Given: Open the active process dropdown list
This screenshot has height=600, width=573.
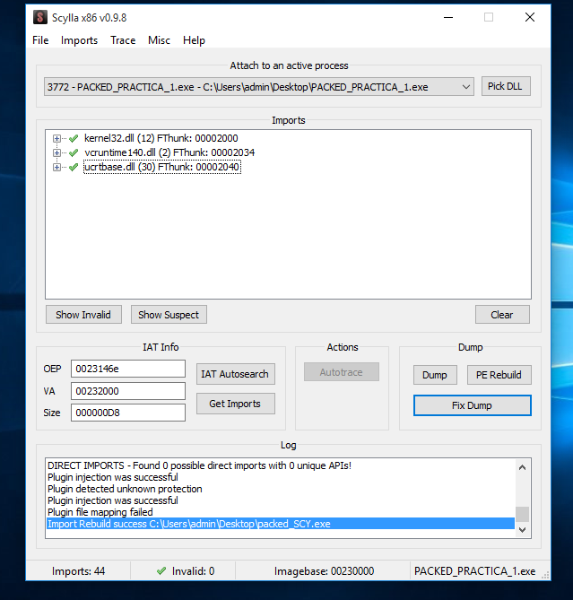Looking at the screenshot, I should 465,86.
